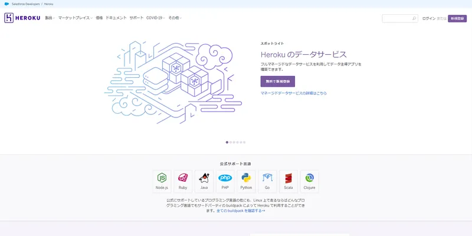Open the ドキュメント menu item
The width and height of the screenshot is (472, 236).
pos(116,18)
